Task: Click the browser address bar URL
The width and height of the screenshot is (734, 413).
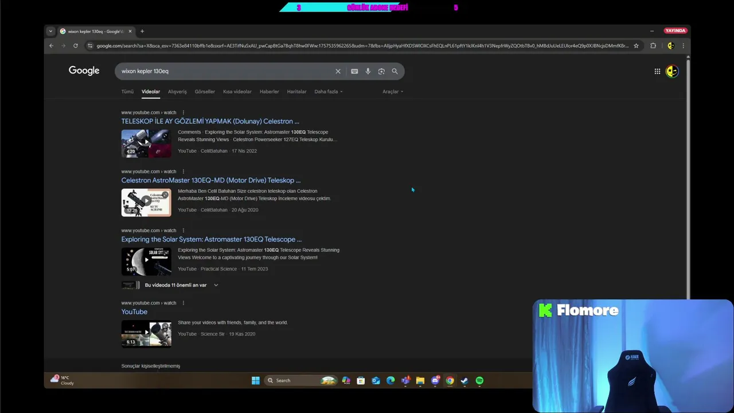Action: (362, 46)
